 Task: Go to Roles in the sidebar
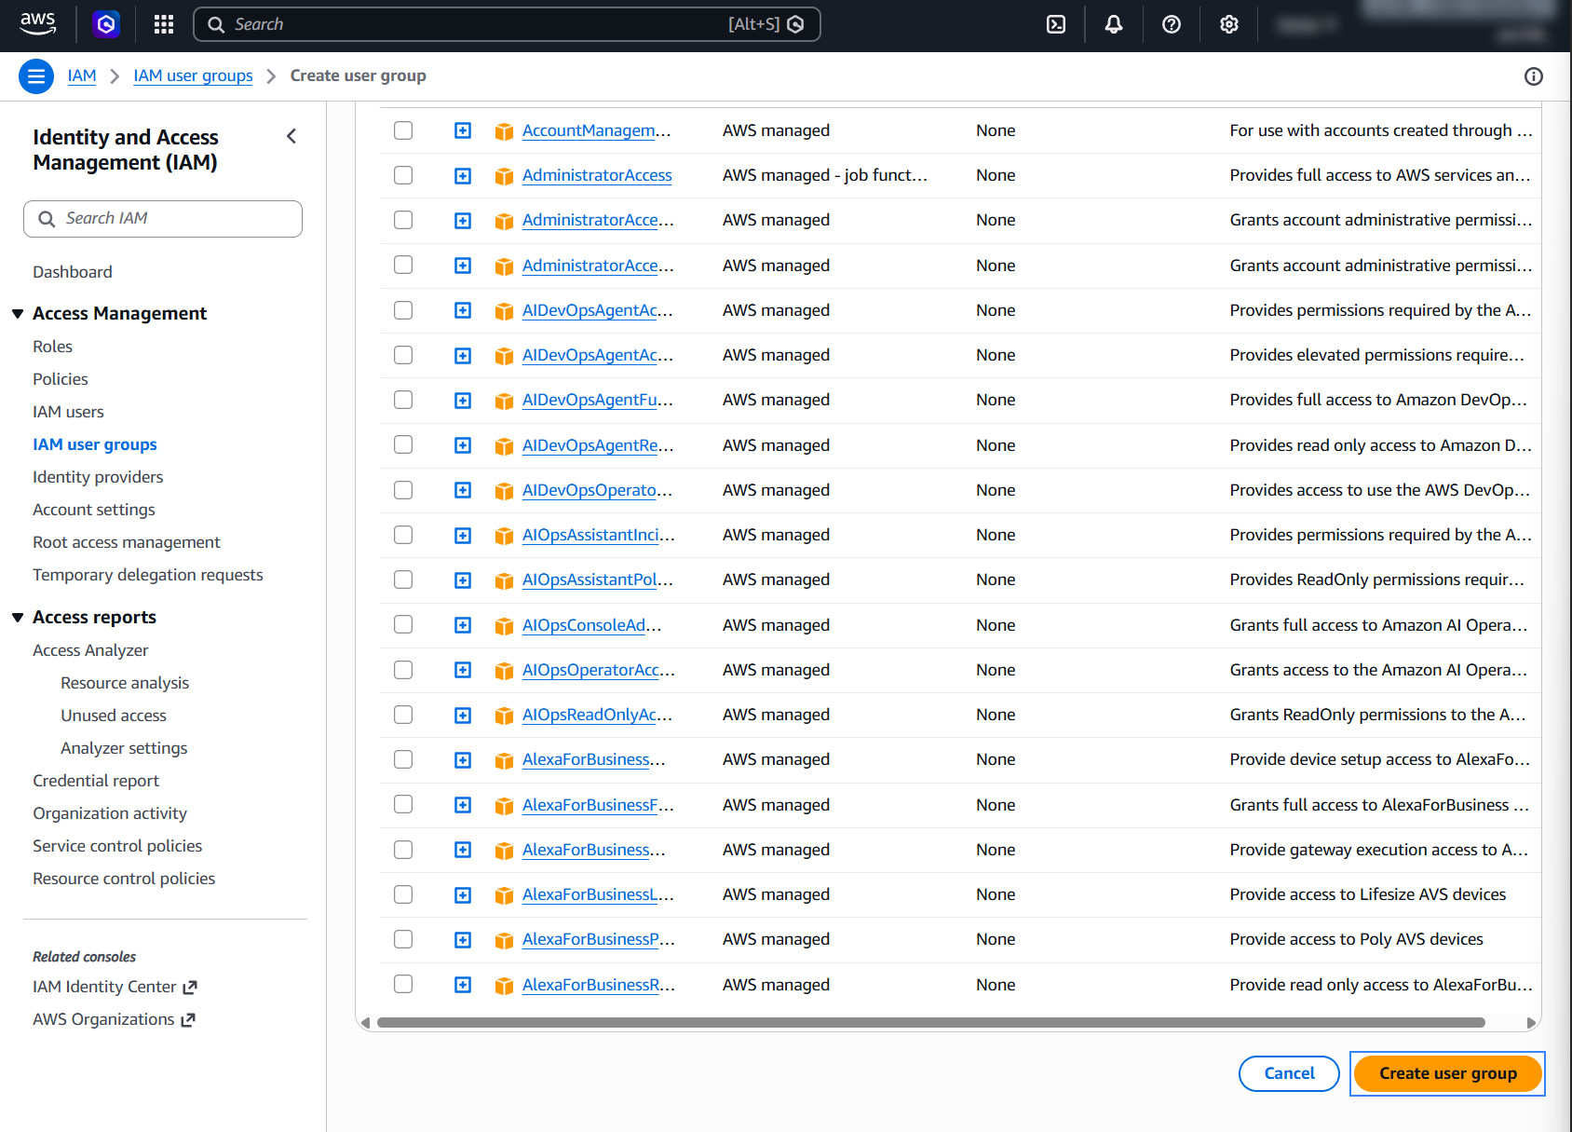point(52,347)
